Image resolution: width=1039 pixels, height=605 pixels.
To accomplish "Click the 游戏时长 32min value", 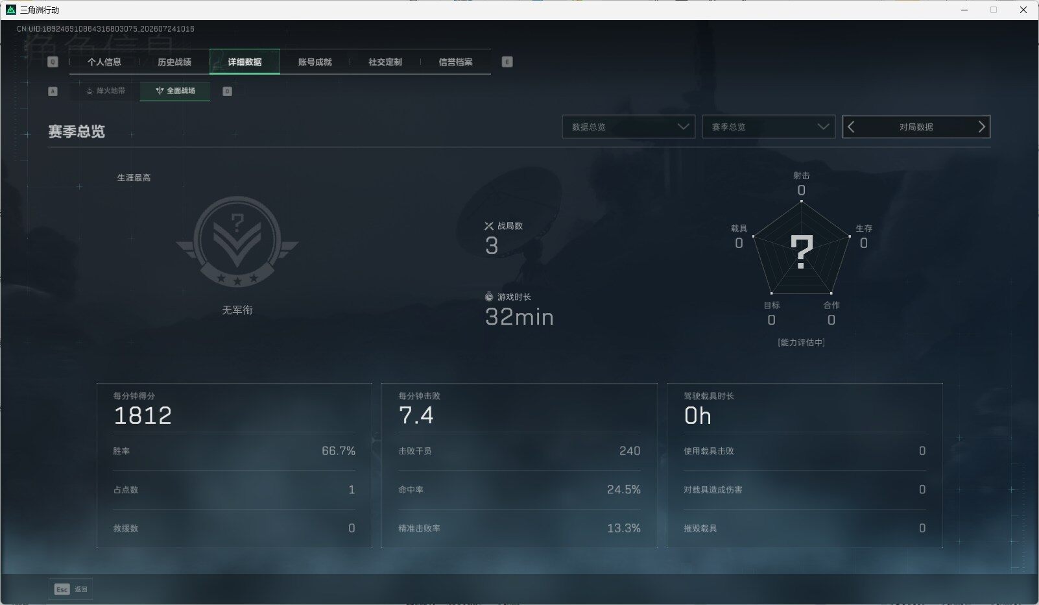I will 519,317.
